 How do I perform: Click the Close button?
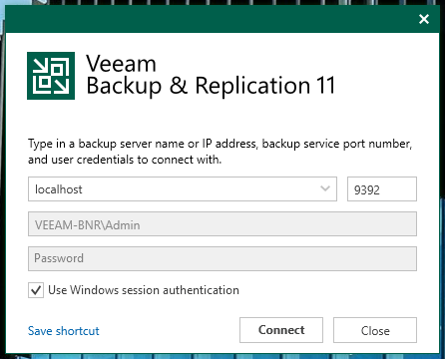point(375,330)
